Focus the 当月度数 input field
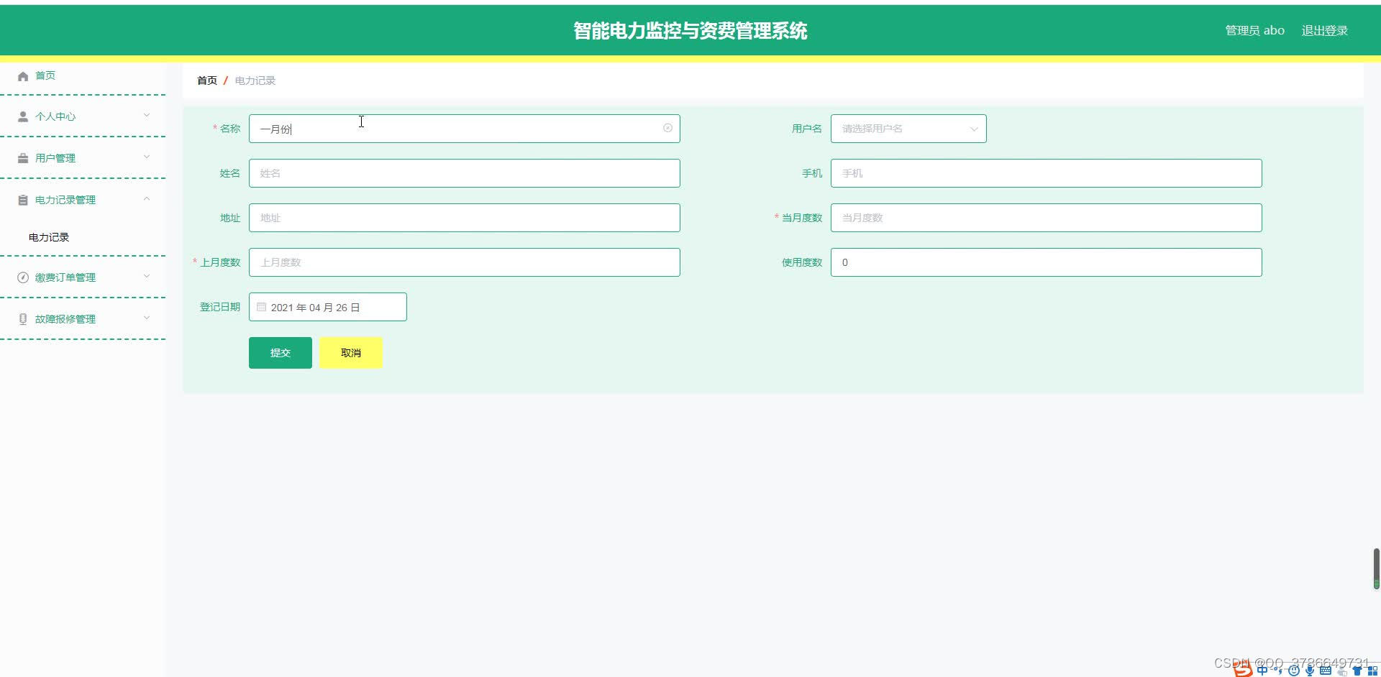The image size is (1381, 677). [1046, 218]
